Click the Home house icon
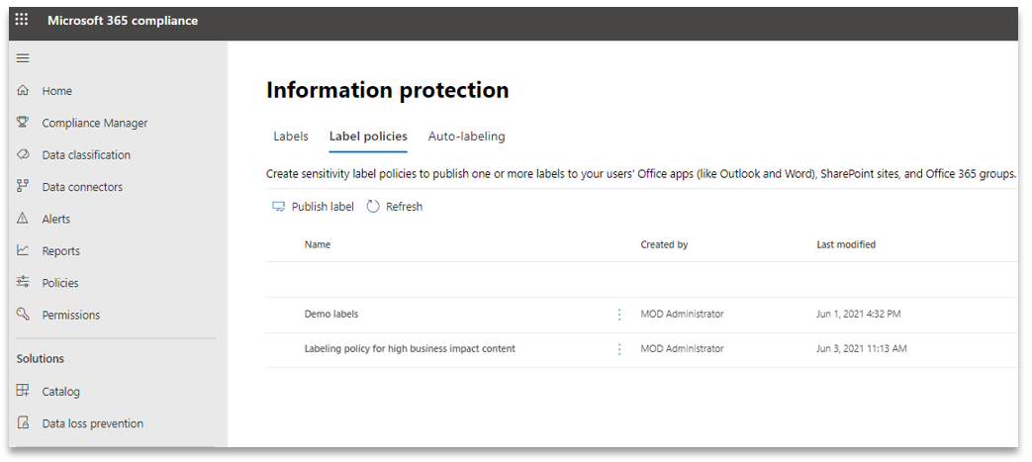This screenshot has height=462, width=1032. pyautogui.click(x=23, y=91)
